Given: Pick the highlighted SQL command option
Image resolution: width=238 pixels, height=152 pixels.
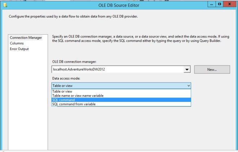Looking at the screenshot, I should click(64, 100).
